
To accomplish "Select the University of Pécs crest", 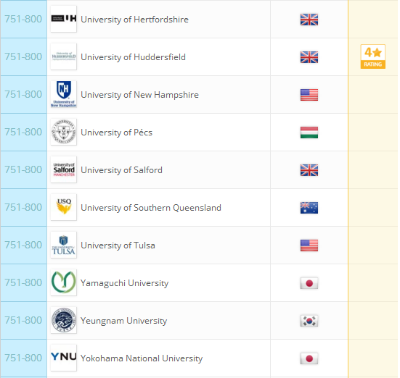I will click(63, 132).
